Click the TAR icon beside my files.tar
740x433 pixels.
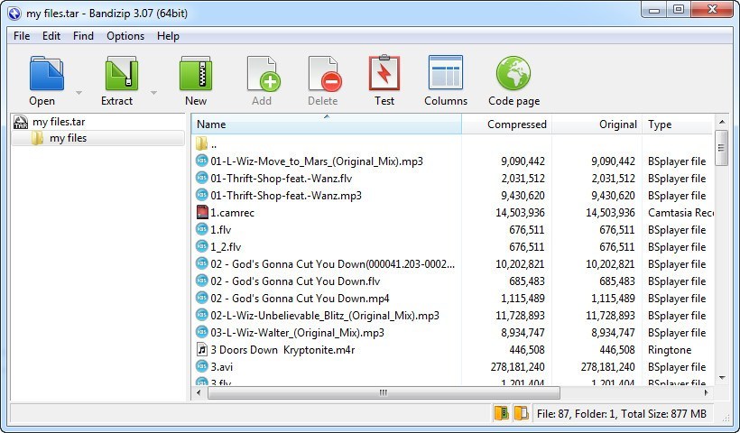pyautogui.click(x=21, y=122)
